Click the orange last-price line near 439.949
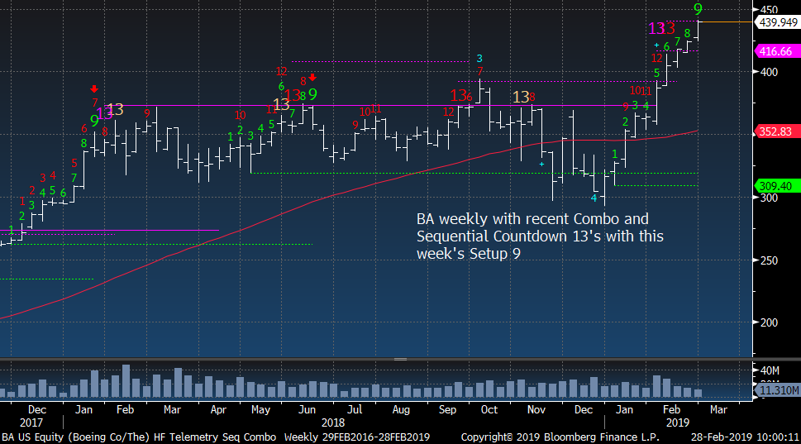801x444 pixels. tap(726, 22)
